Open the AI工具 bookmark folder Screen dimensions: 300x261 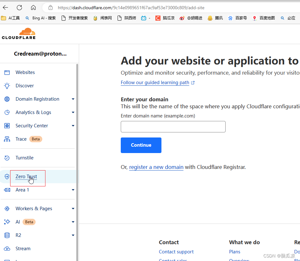point(10,18)
